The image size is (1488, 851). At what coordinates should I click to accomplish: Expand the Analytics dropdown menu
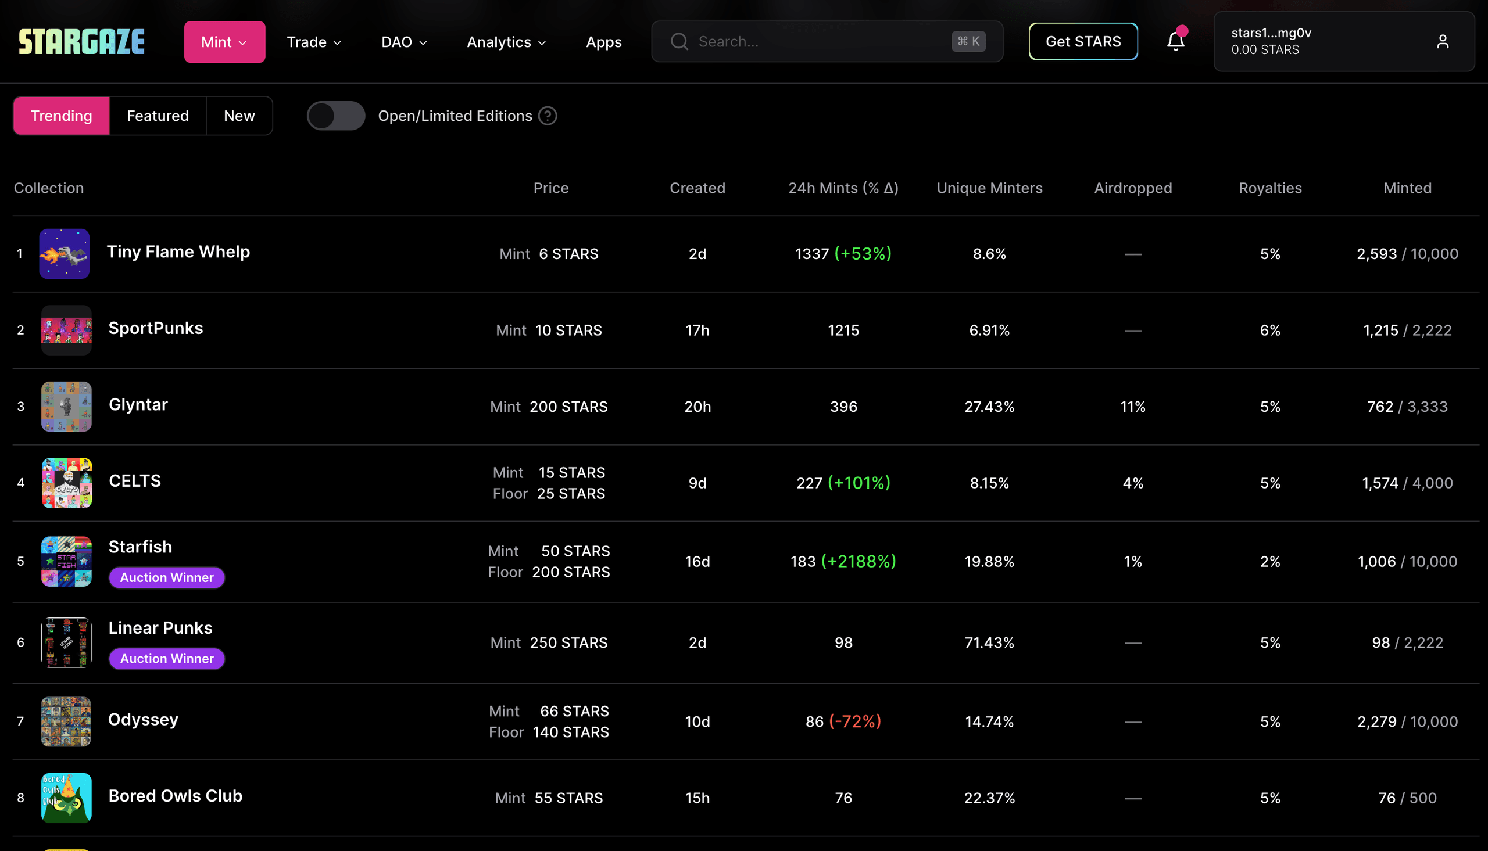coord(506,42)
